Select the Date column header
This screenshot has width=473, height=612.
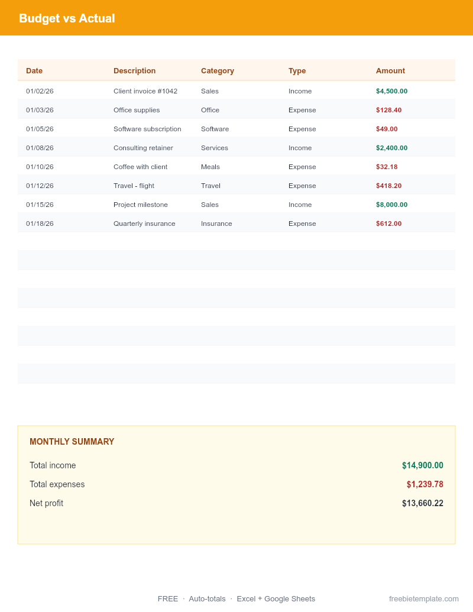click(x=34, y=70)
